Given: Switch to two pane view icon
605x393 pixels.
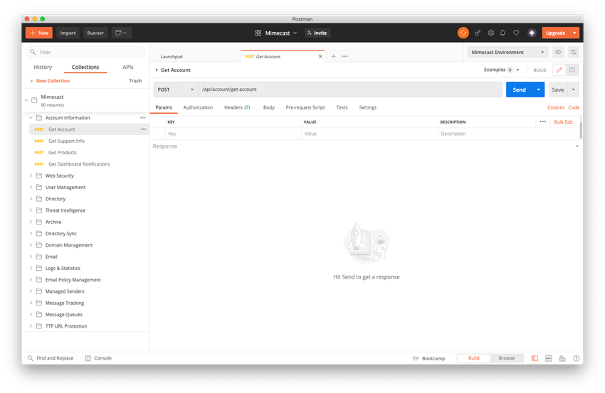Looking at the screenshot, I should tap(548, 358).
